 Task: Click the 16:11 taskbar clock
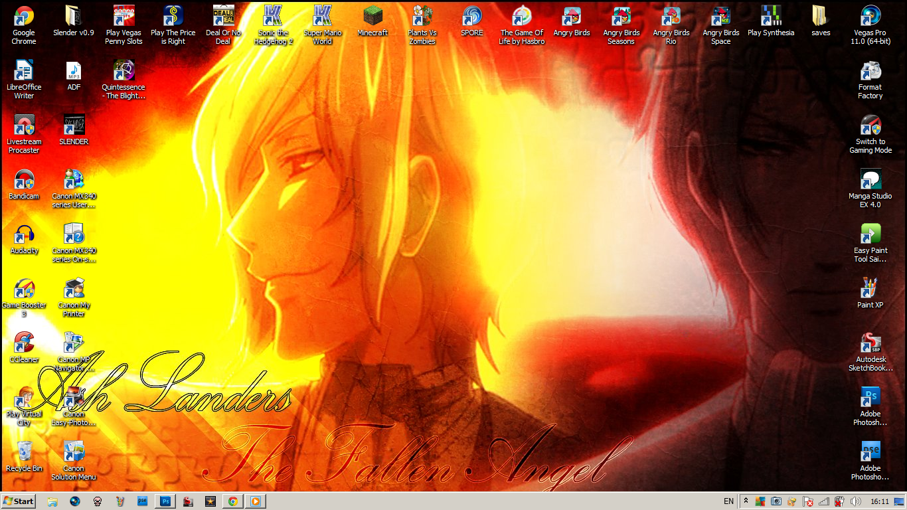tap(879, 501)
